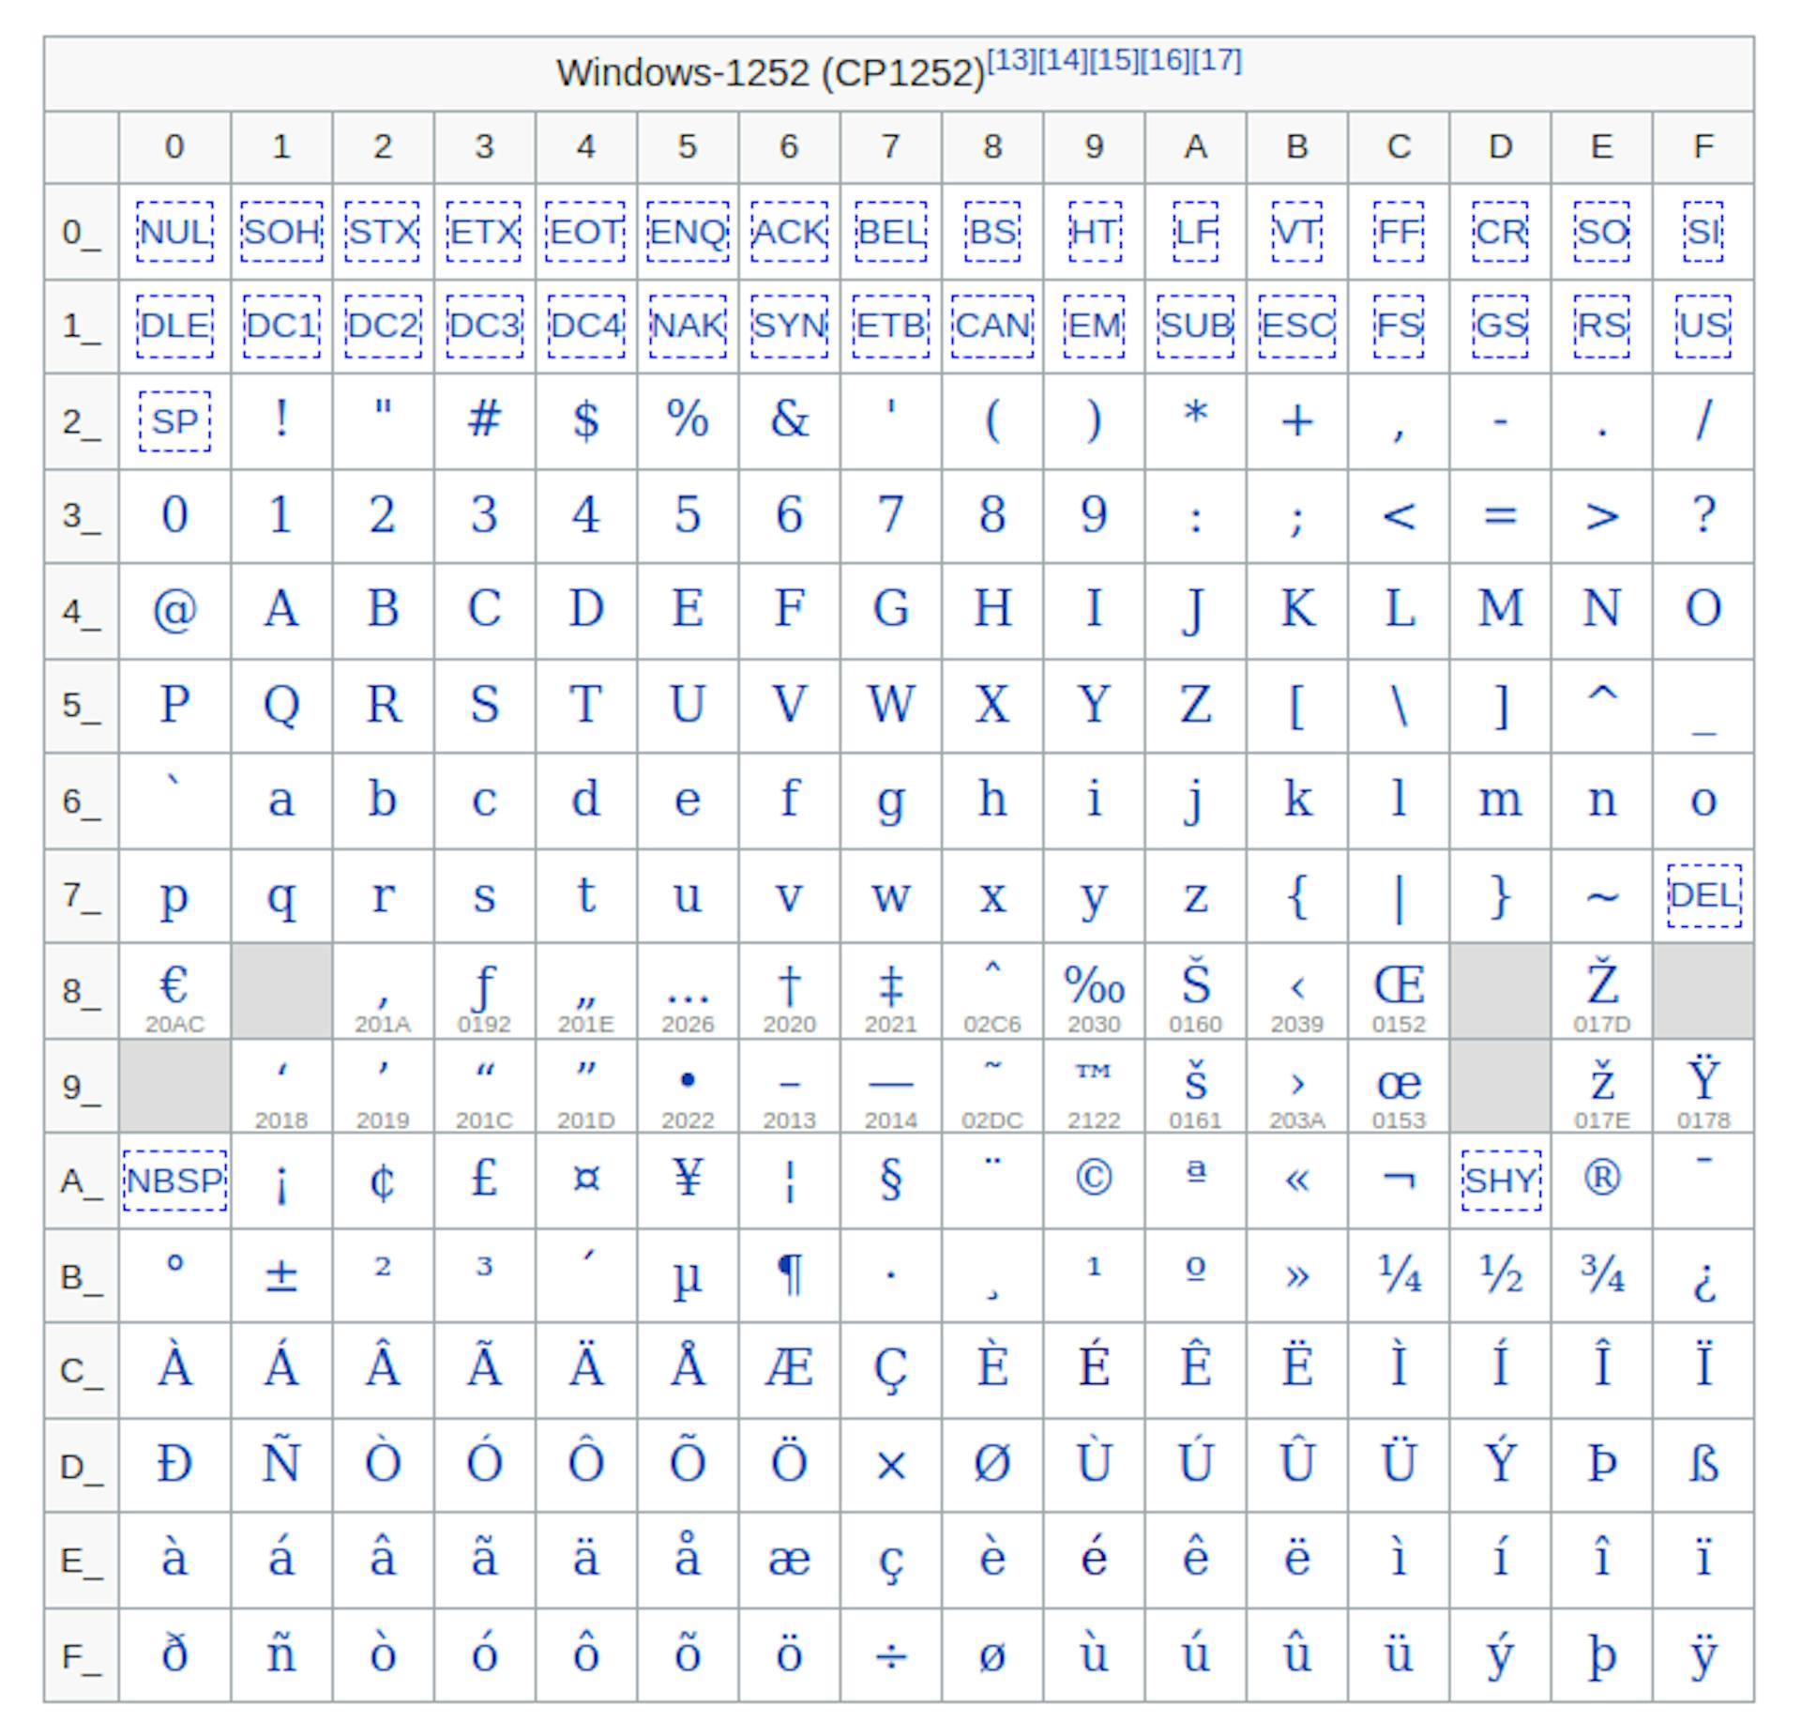This screenshot has height=1722, width=1801.
Task: Click the division sign ÷ character
Action: [x=891, y=1657]
